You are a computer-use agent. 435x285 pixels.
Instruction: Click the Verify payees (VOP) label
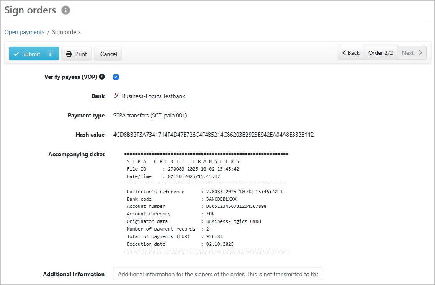70,77
